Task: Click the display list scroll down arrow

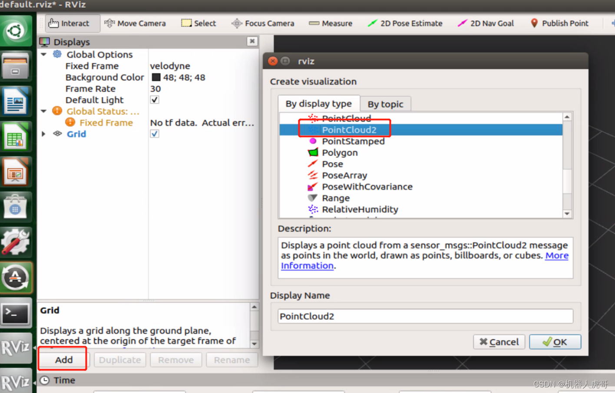Action: click(x=567, y=213)
